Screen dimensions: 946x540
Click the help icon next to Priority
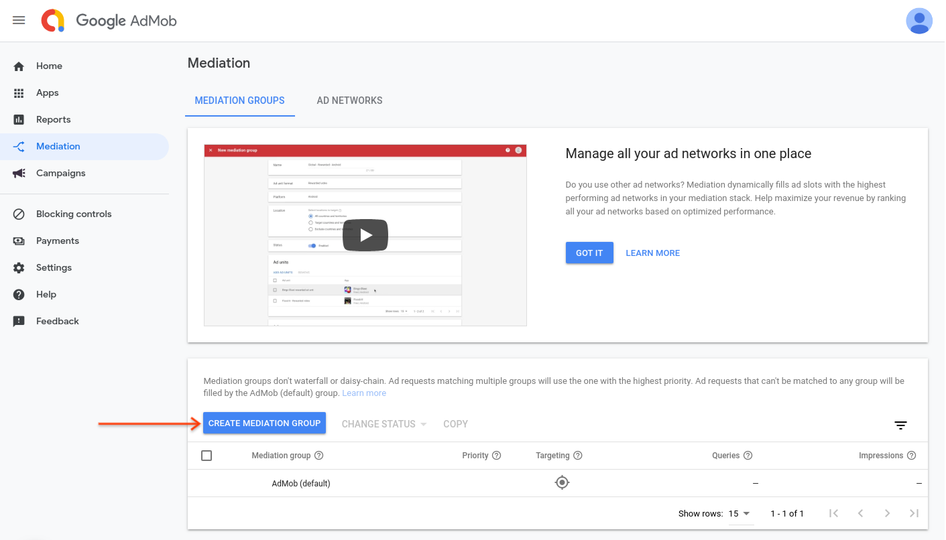497,456
